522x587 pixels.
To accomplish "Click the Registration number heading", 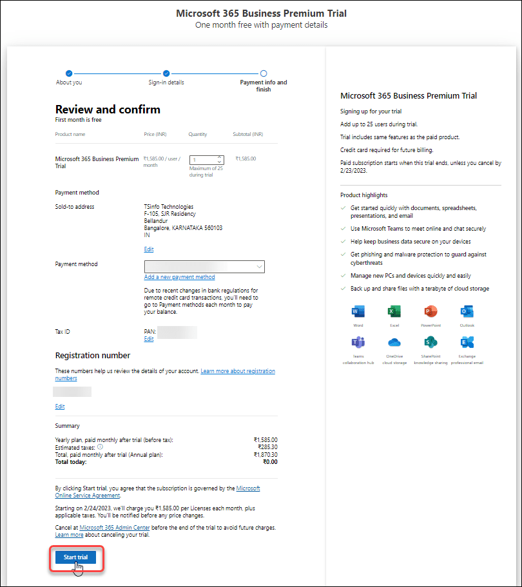I will point(93,355).
